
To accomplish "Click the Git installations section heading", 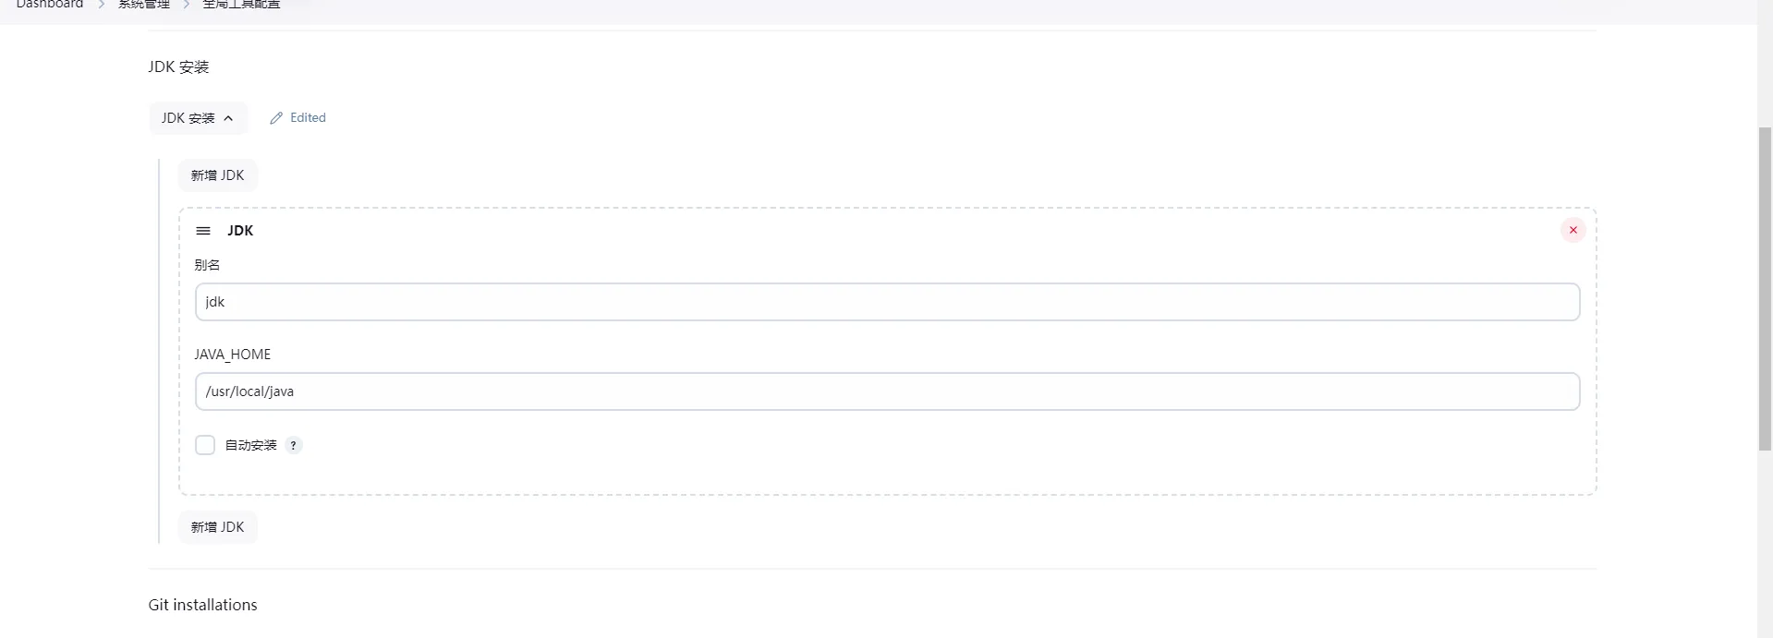I will 202,605.
